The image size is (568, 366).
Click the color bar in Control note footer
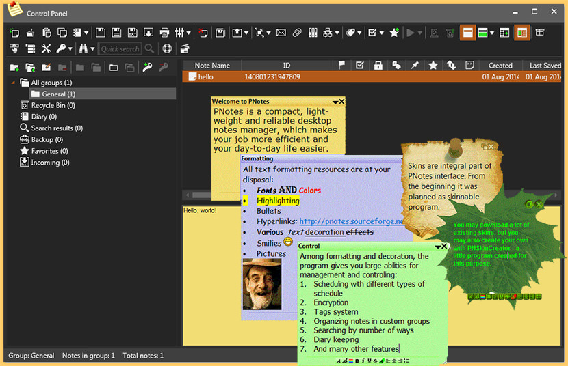coord(351,361)
